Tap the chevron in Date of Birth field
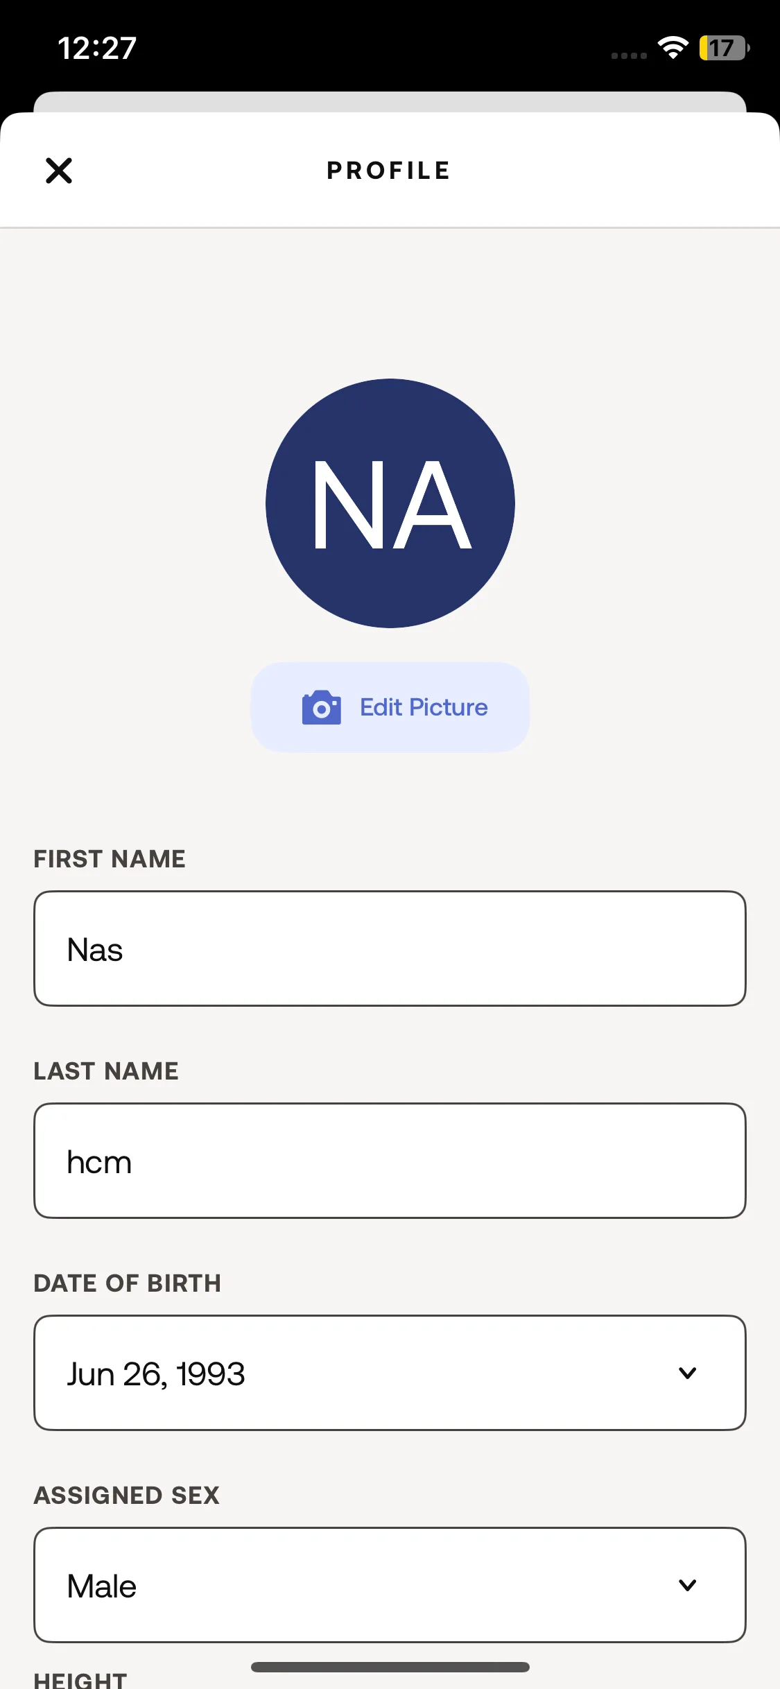The image size is (780, 1689). click(687, 1373)
